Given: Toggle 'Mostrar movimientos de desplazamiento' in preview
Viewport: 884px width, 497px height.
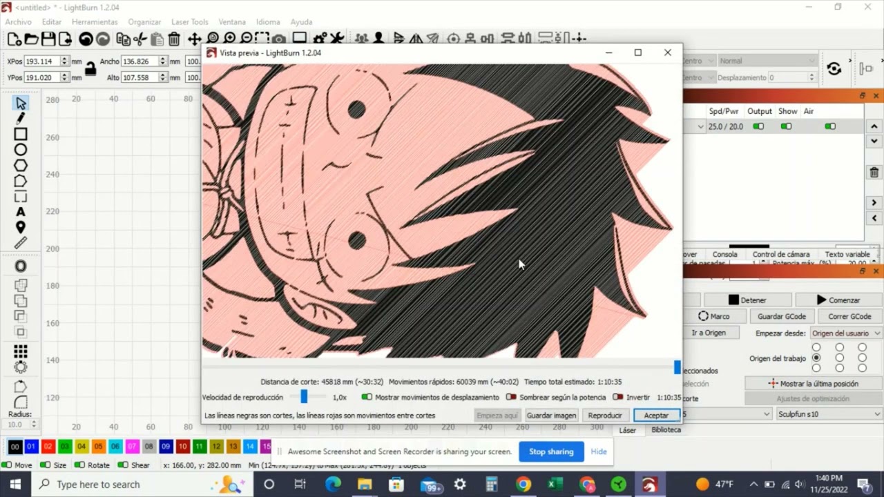Looking at the screenshot, I should (367, 397).
